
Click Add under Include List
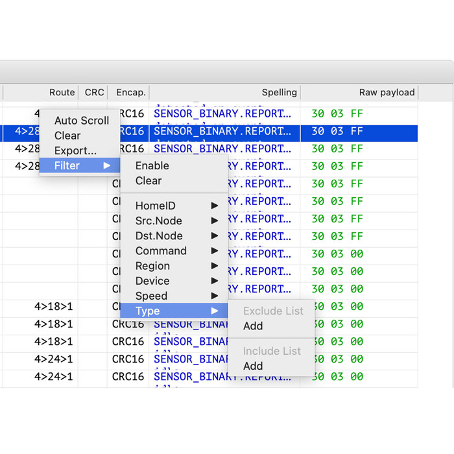[253, 366]
